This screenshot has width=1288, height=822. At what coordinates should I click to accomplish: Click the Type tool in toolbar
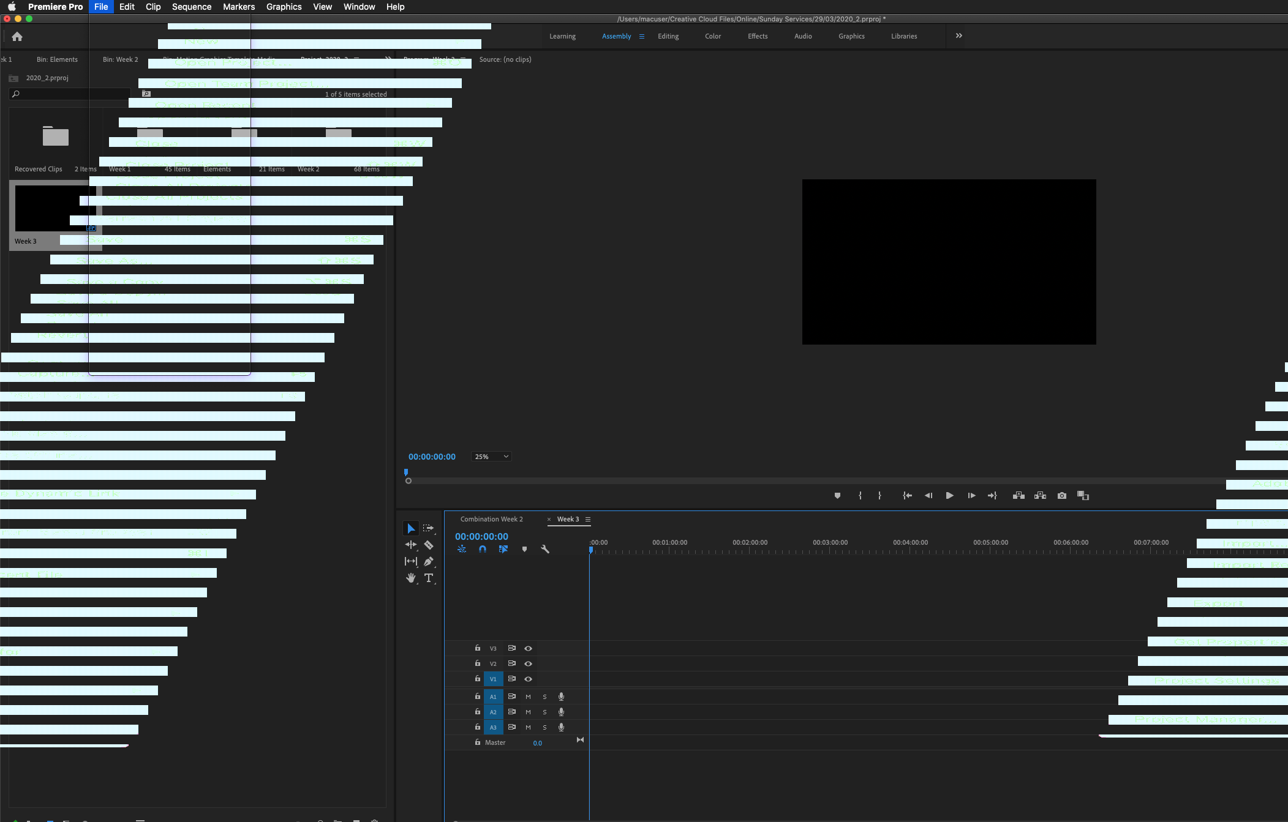click(430, 578)
